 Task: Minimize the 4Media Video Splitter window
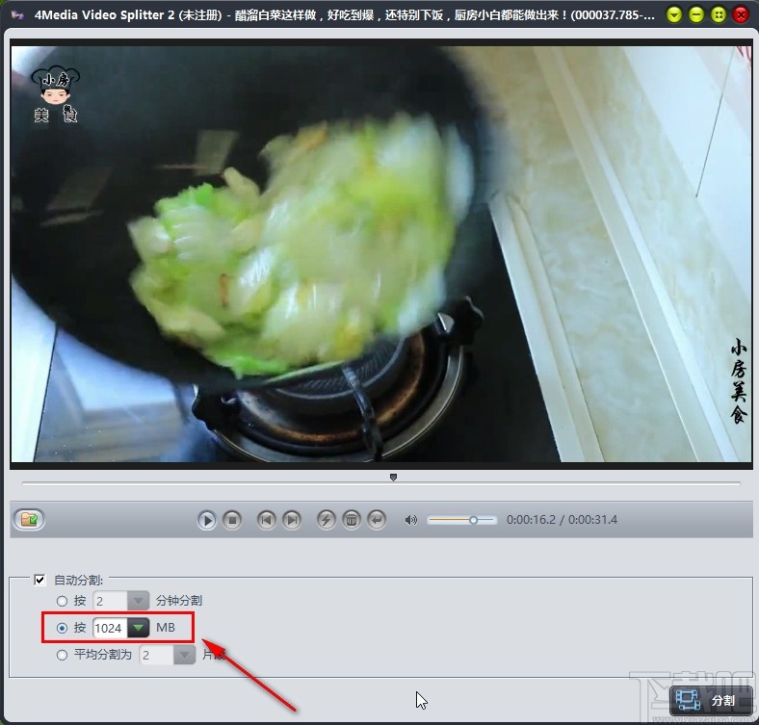pyautogui.click(x=696, y=15)
